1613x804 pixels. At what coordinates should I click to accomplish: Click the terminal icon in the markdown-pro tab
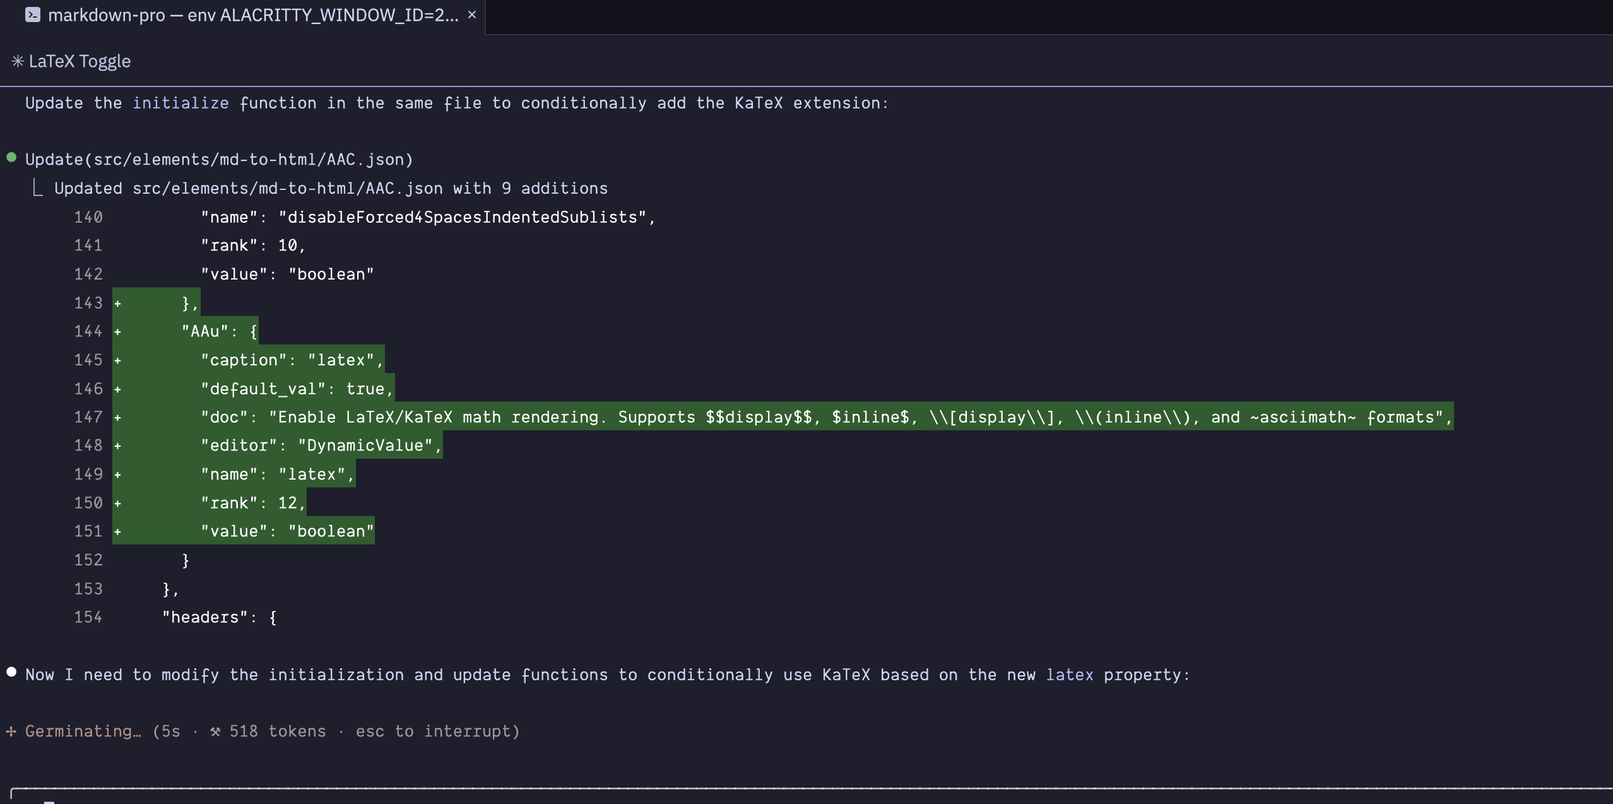pyautogui.click(x=33, y=15)
